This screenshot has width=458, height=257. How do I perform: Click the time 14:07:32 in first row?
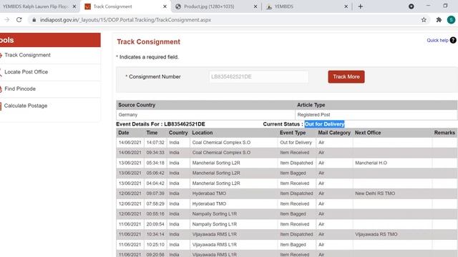coord(155,143)
